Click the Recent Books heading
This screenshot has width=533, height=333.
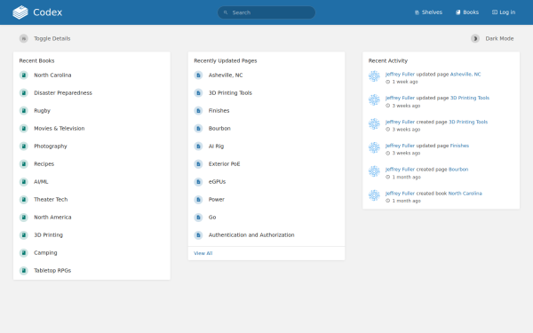36,60
